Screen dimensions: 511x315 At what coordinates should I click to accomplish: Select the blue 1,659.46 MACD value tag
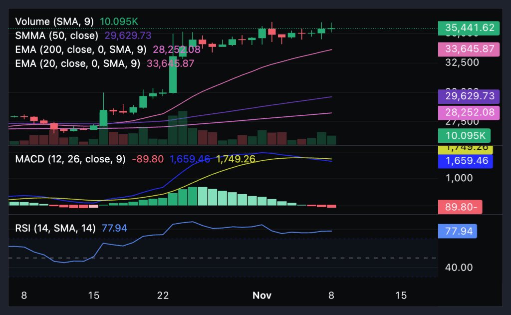465,161
